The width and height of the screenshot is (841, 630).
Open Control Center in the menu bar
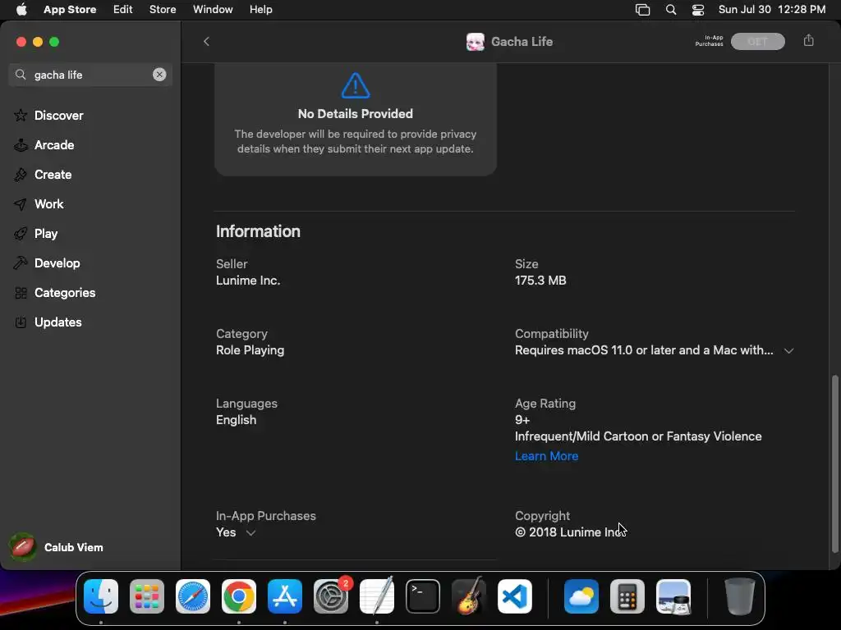698,10
